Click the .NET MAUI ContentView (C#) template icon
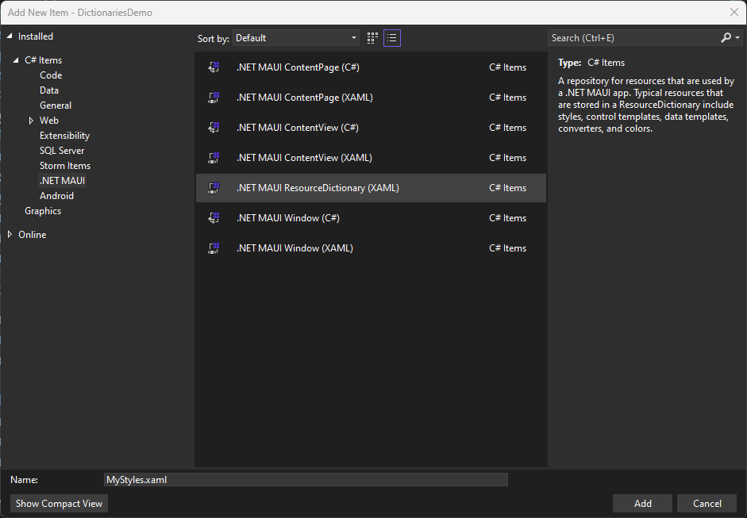This screenshot has width=747, height=518. coord(214,128)
